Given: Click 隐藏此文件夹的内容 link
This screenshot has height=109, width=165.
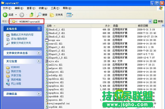Looking at the screenshot, I should click(22, 35).
